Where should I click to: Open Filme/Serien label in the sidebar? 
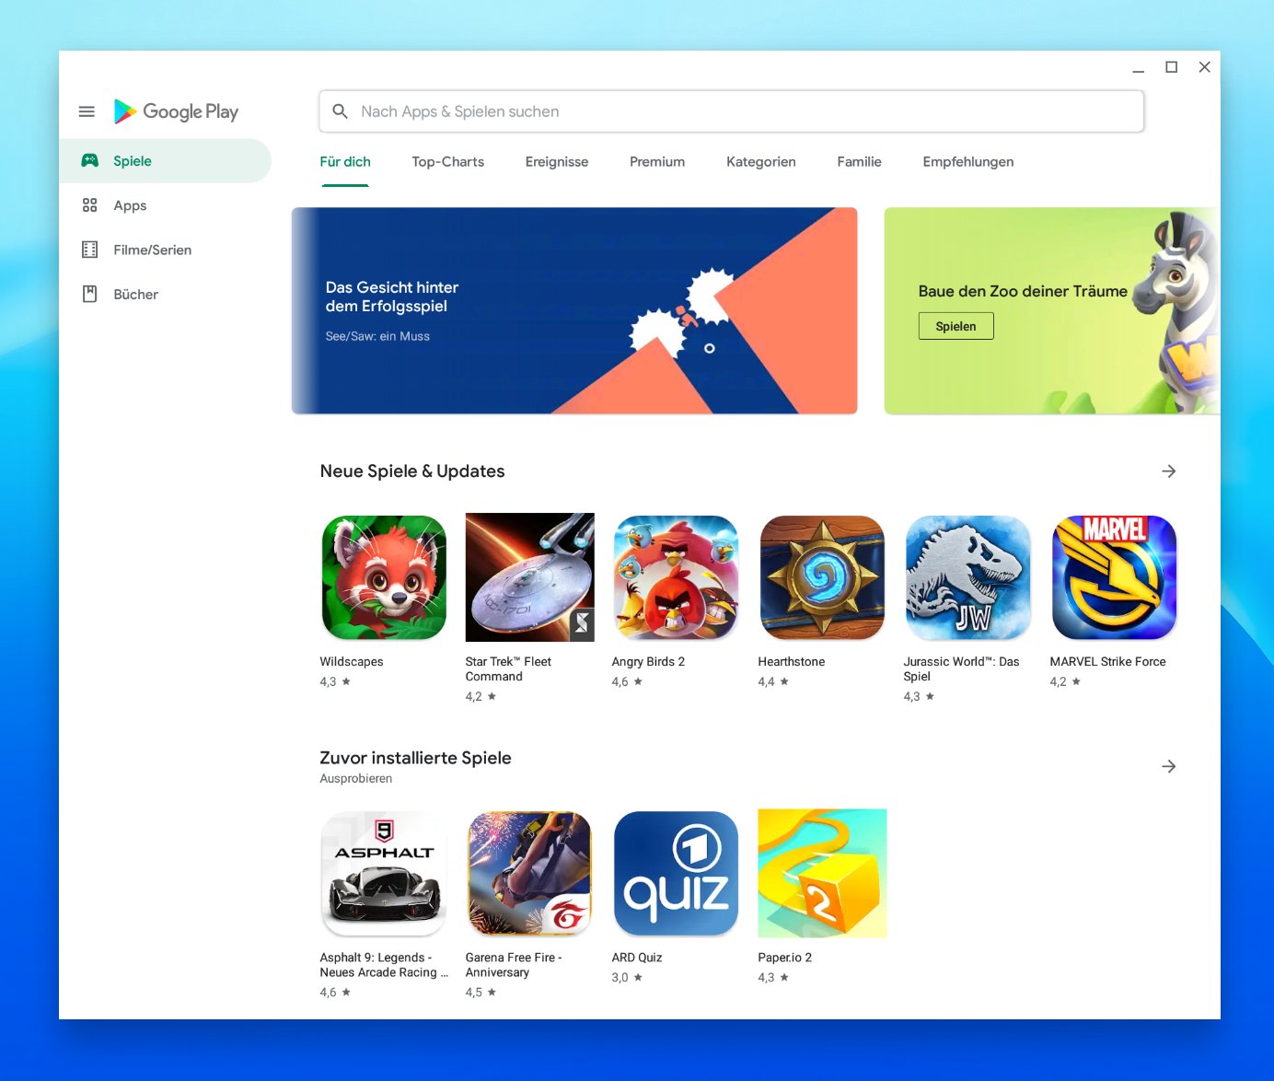click(x=153, y=250)
